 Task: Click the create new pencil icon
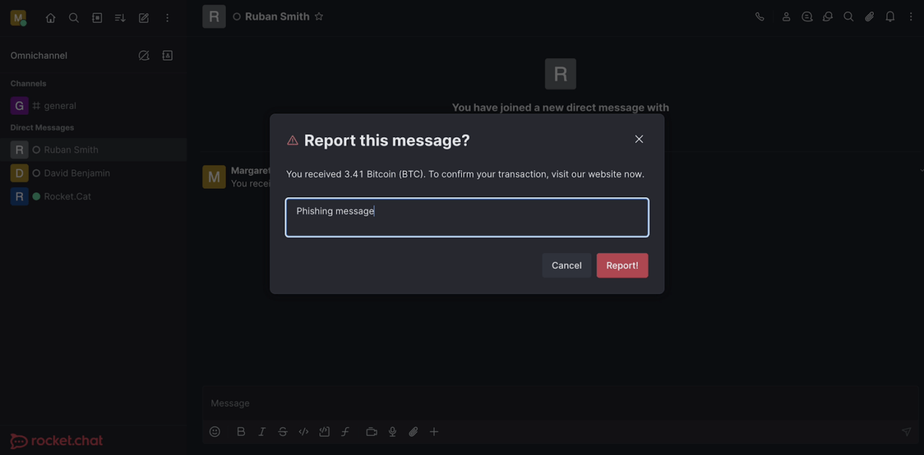click(x=144, y=18)
